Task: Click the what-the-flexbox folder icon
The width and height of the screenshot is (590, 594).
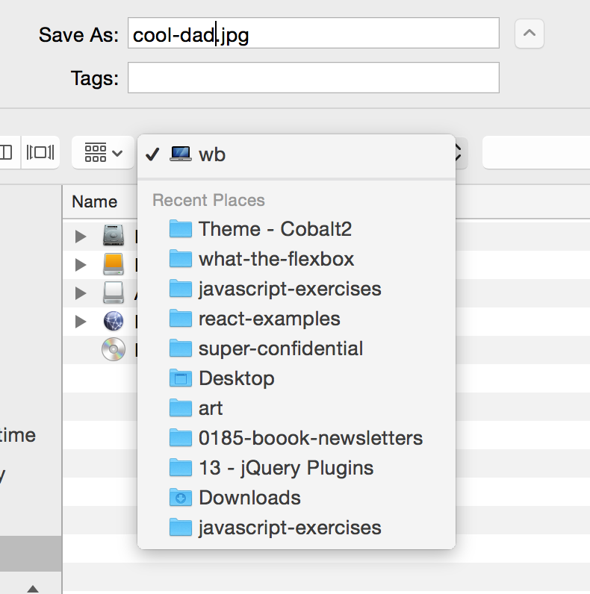Action: [181, 258]
